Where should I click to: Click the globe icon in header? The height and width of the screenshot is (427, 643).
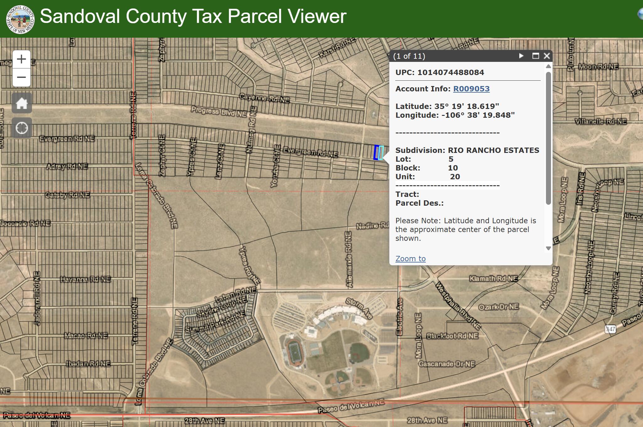coord(640,14)
